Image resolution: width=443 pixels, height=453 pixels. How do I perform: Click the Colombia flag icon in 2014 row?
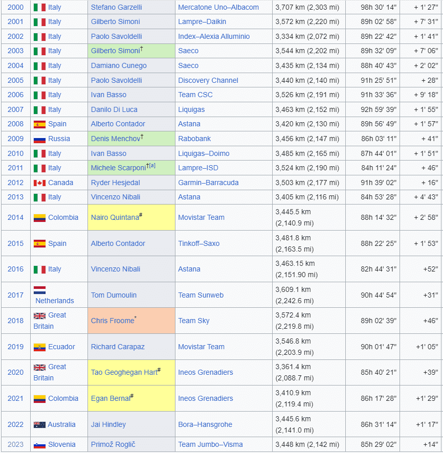[x=39, y=218]
